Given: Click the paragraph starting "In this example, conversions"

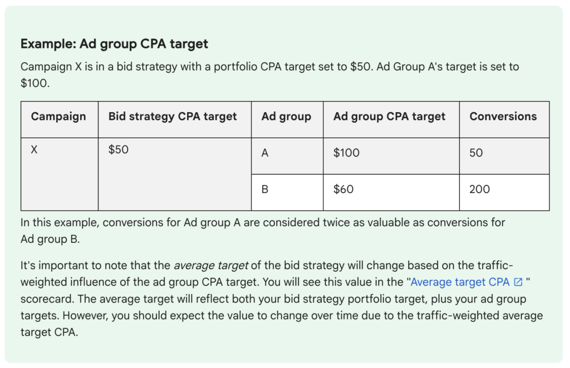Looking at the screenshot, I should coord(262,223).
